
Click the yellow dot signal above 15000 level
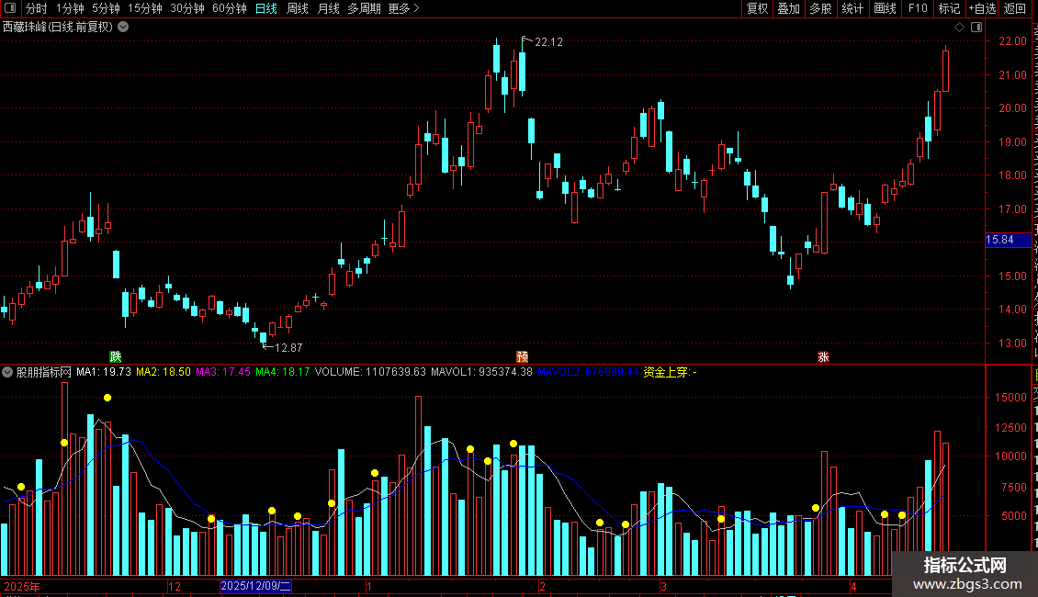coord(107,398)
